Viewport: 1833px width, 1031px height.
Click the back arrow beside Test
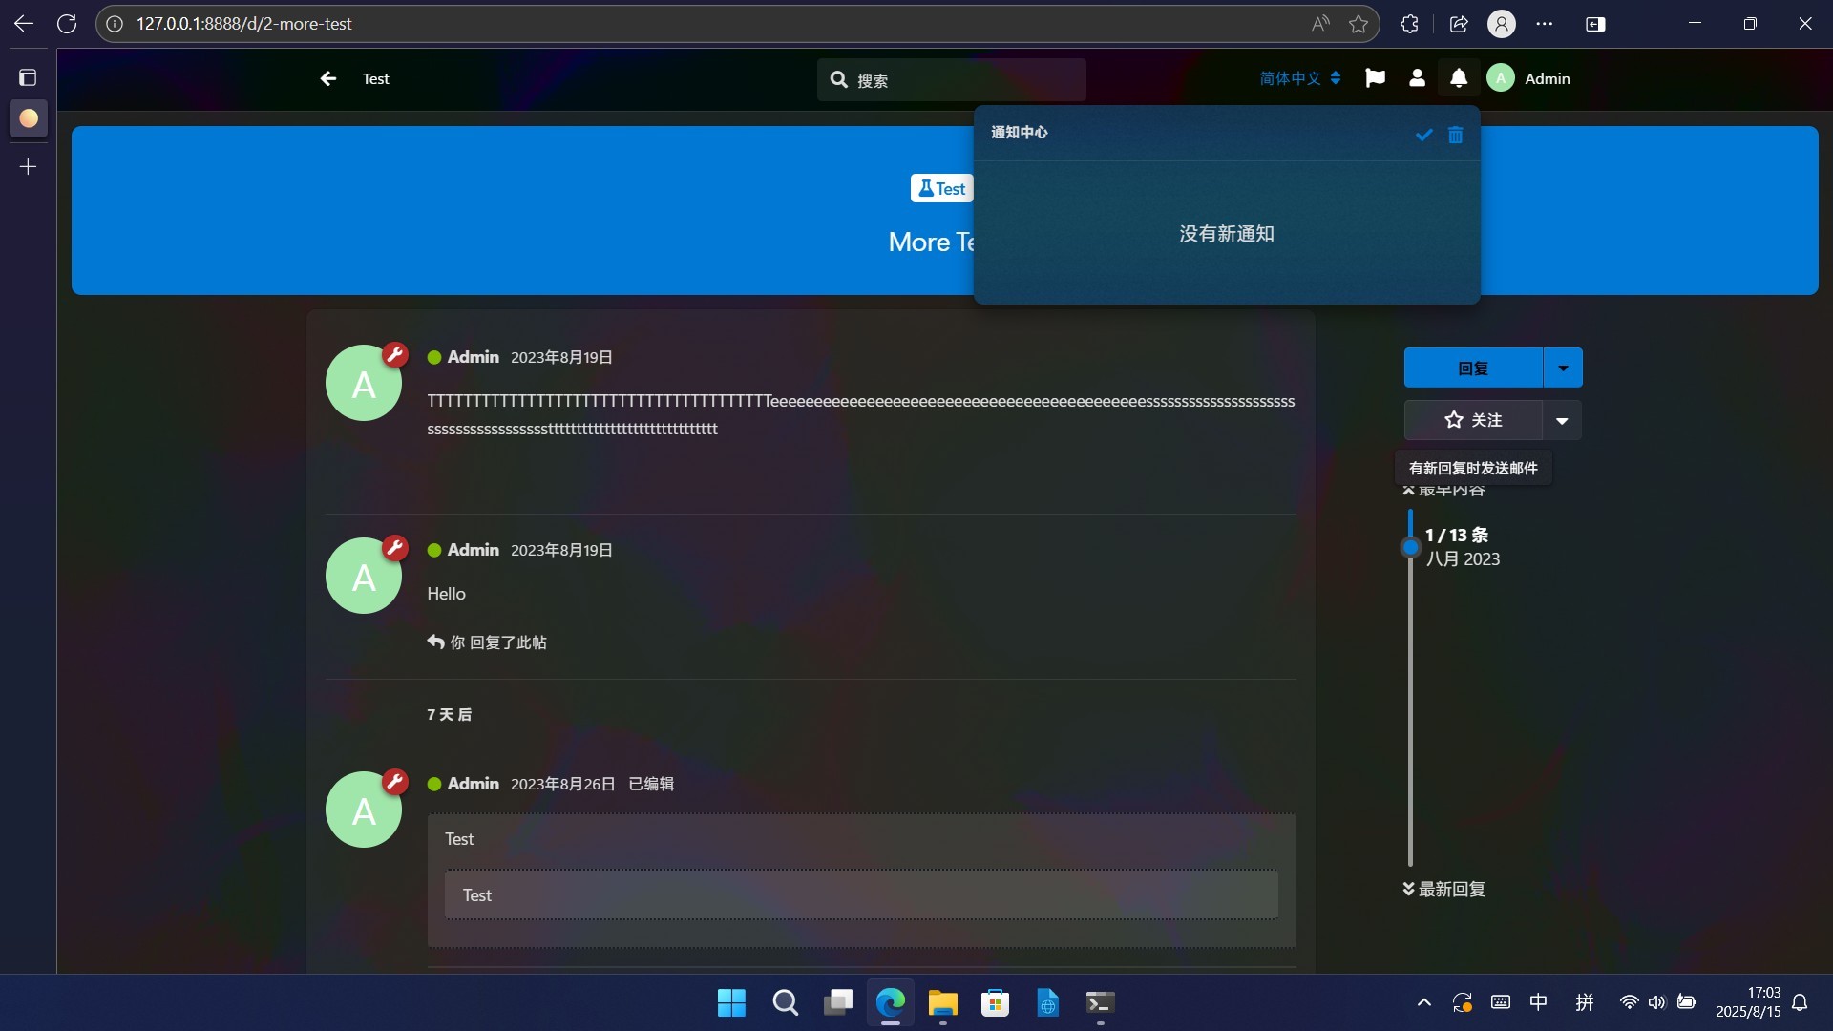[x=328, y=78]
